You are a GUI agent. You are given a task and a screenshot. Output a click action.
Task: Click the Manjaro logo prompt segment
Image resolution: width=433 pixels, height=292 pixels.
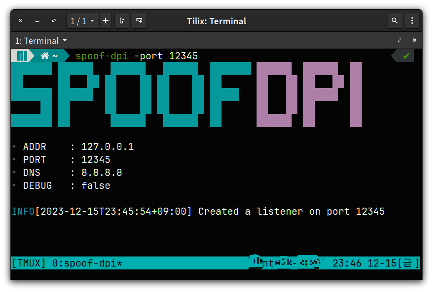(22, 56)
